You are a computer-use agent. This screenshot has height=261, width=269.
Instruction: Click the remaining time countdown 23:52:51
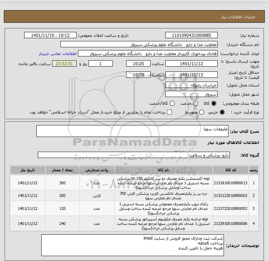pyautogui.click(x=64, y=63)
